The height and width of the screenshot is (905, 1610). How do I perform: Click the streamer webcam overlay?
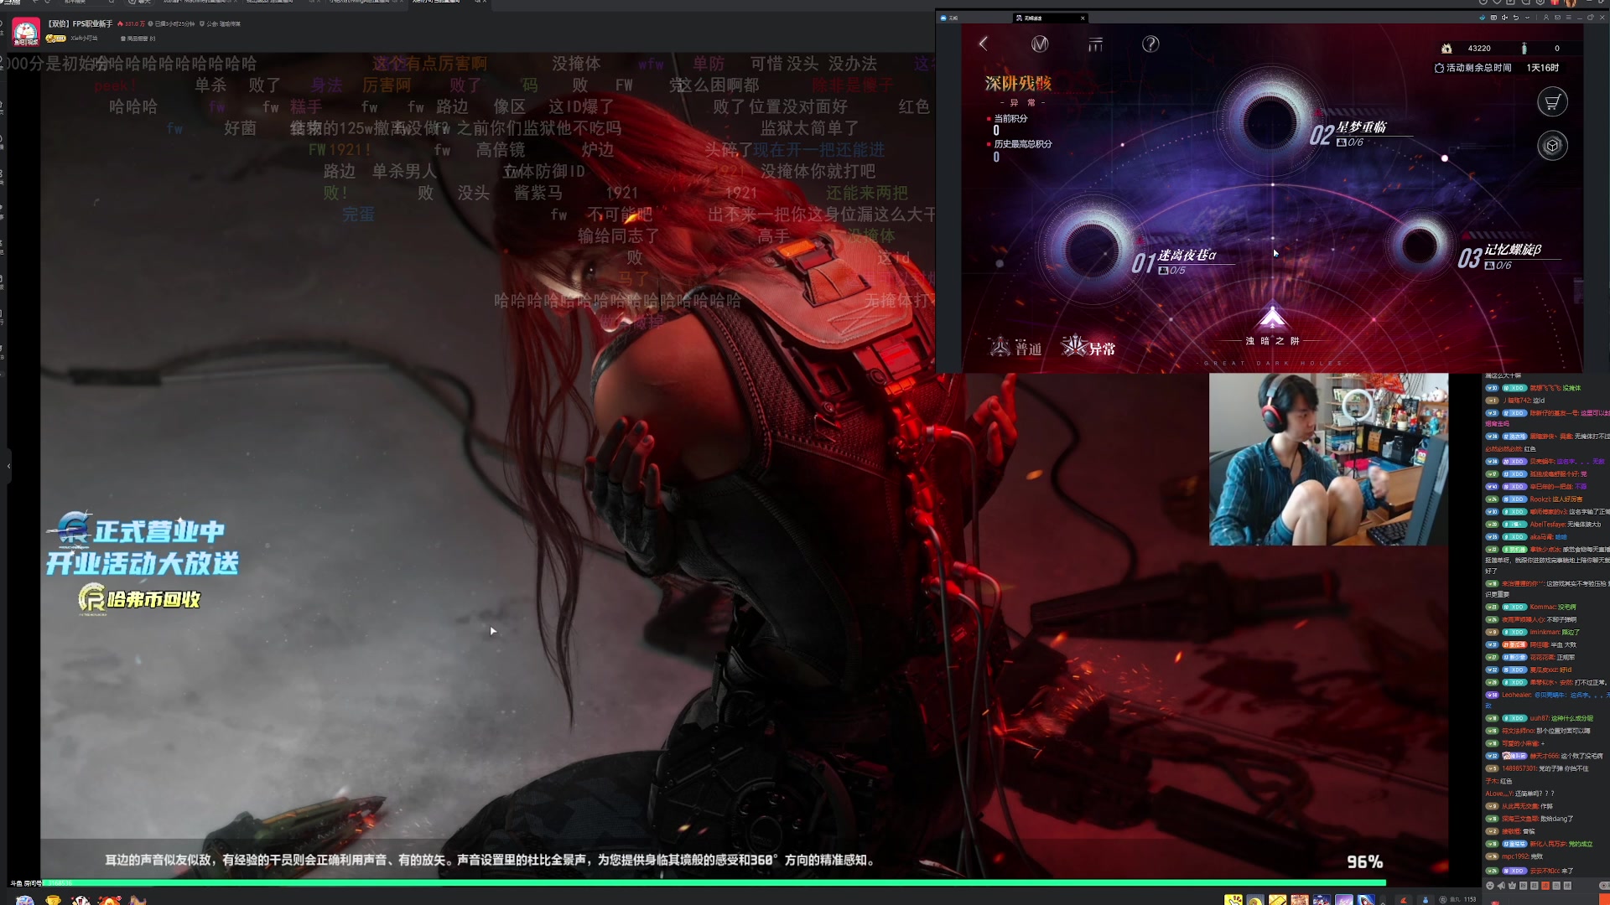(x=1328, y=459)
